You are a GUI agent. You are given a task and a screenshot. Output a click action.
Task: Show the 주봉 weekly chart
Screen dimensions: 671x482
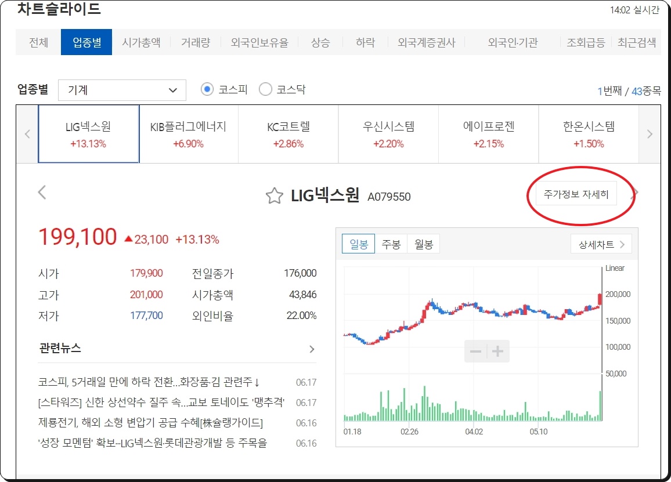[391, 244]
